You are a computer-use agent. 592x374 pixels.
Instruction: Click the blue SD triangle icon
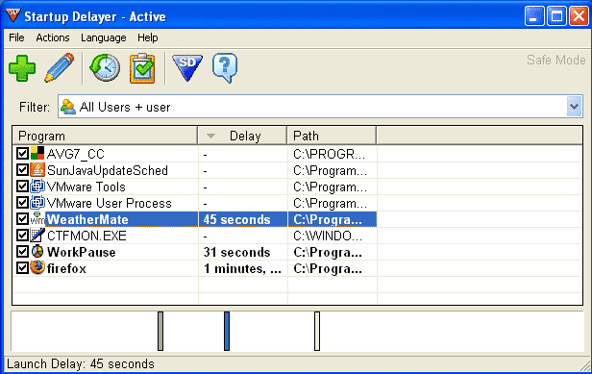(187, 67)
